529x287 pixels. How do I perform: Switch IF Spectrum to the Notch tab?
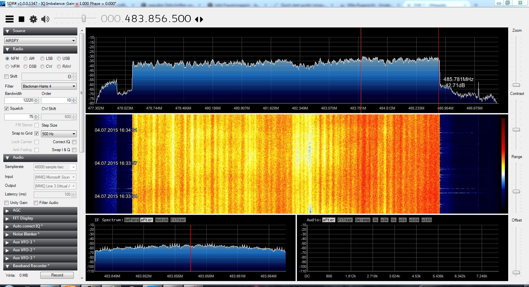coord(162,220)
